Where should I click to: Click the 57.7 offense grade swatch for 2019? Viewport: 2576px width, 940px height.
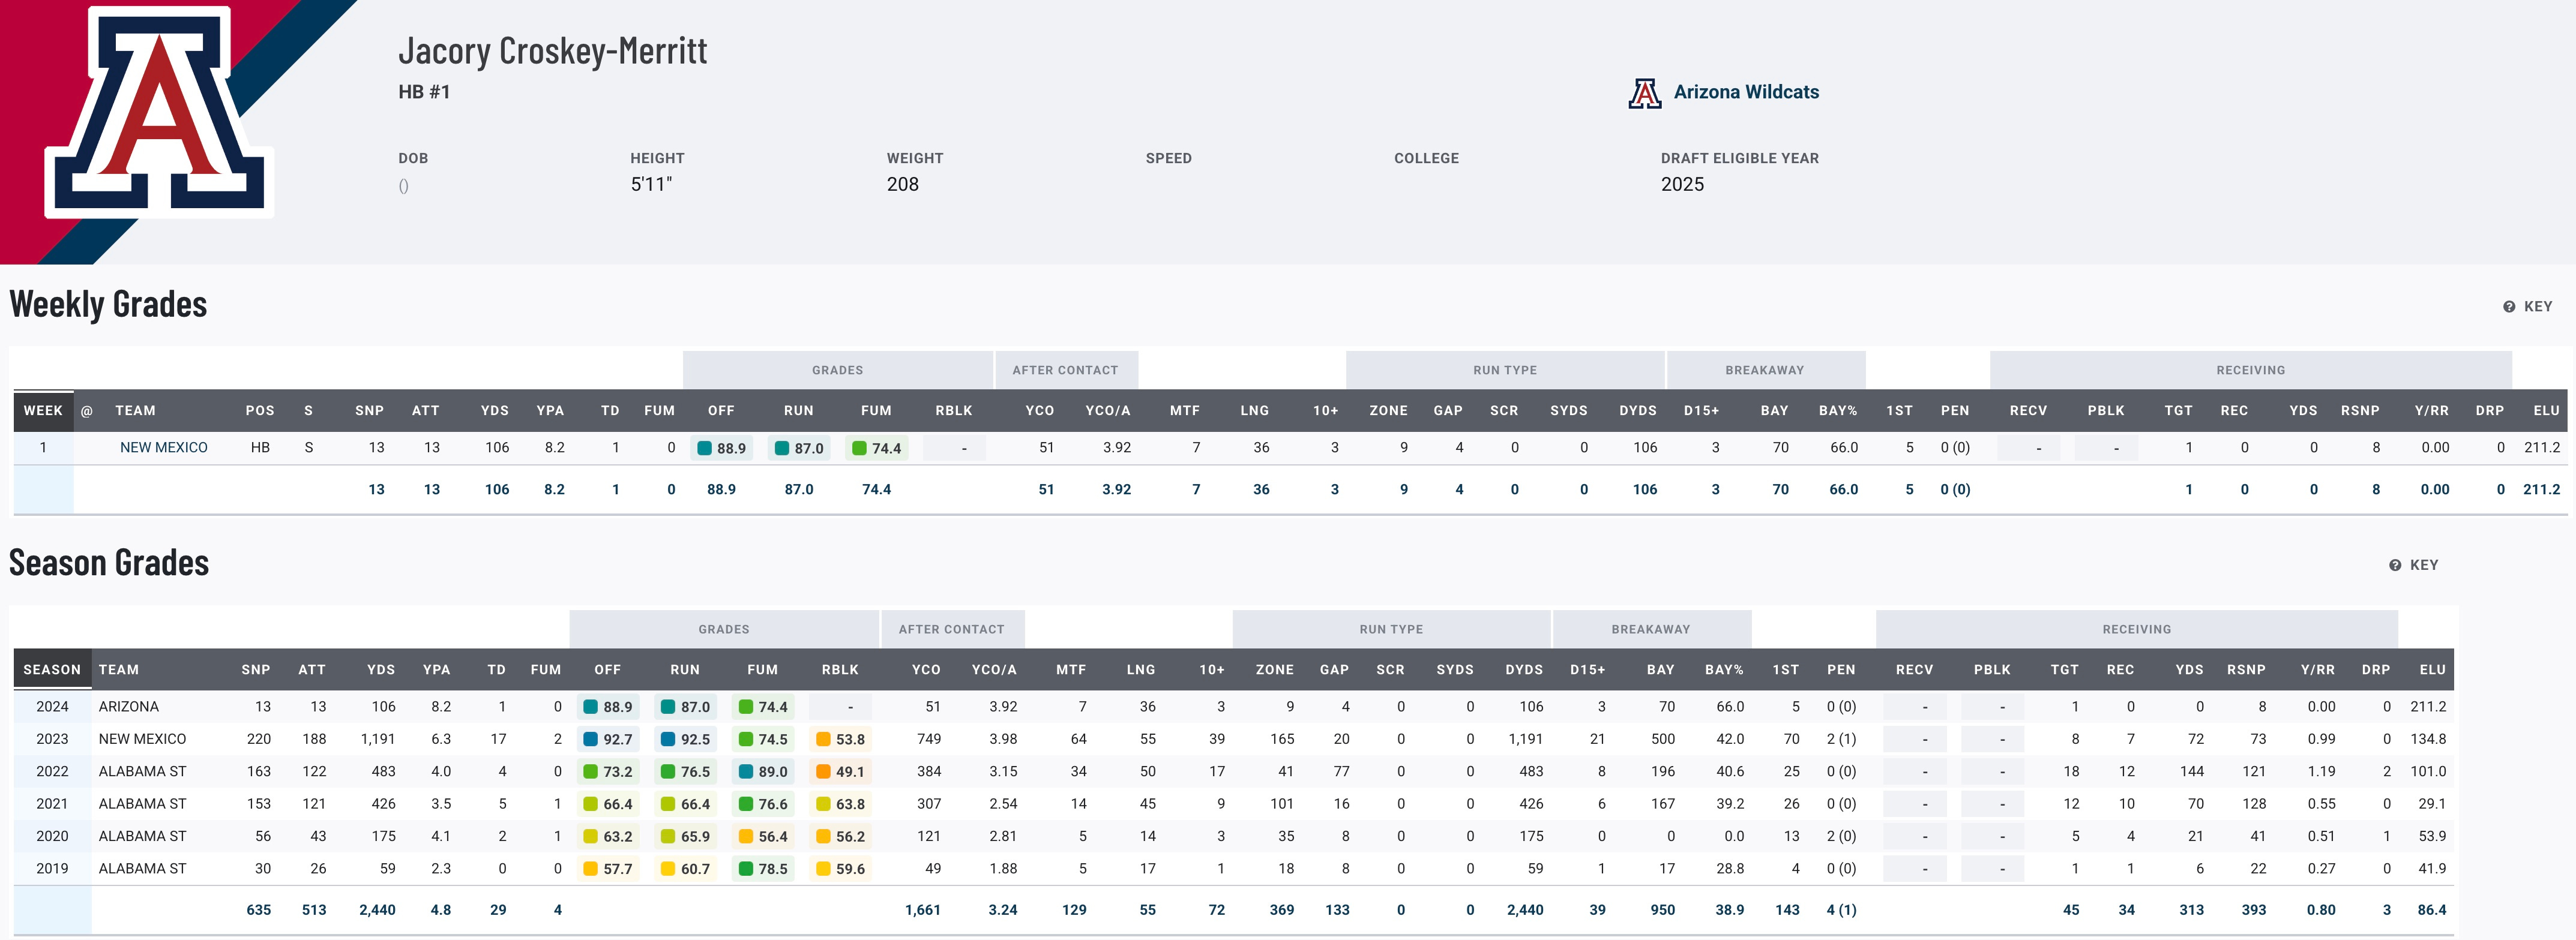click(x=591, y=869)
